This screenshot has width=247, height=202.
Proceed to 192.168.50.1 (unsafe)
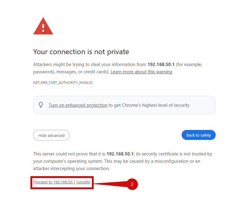62,182
